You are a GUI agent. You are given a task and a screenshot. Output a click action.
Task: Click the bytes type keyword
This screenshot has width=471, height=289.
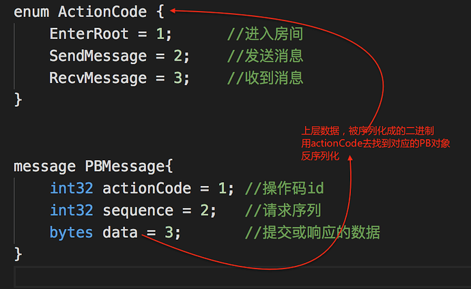tap(71, 232)
